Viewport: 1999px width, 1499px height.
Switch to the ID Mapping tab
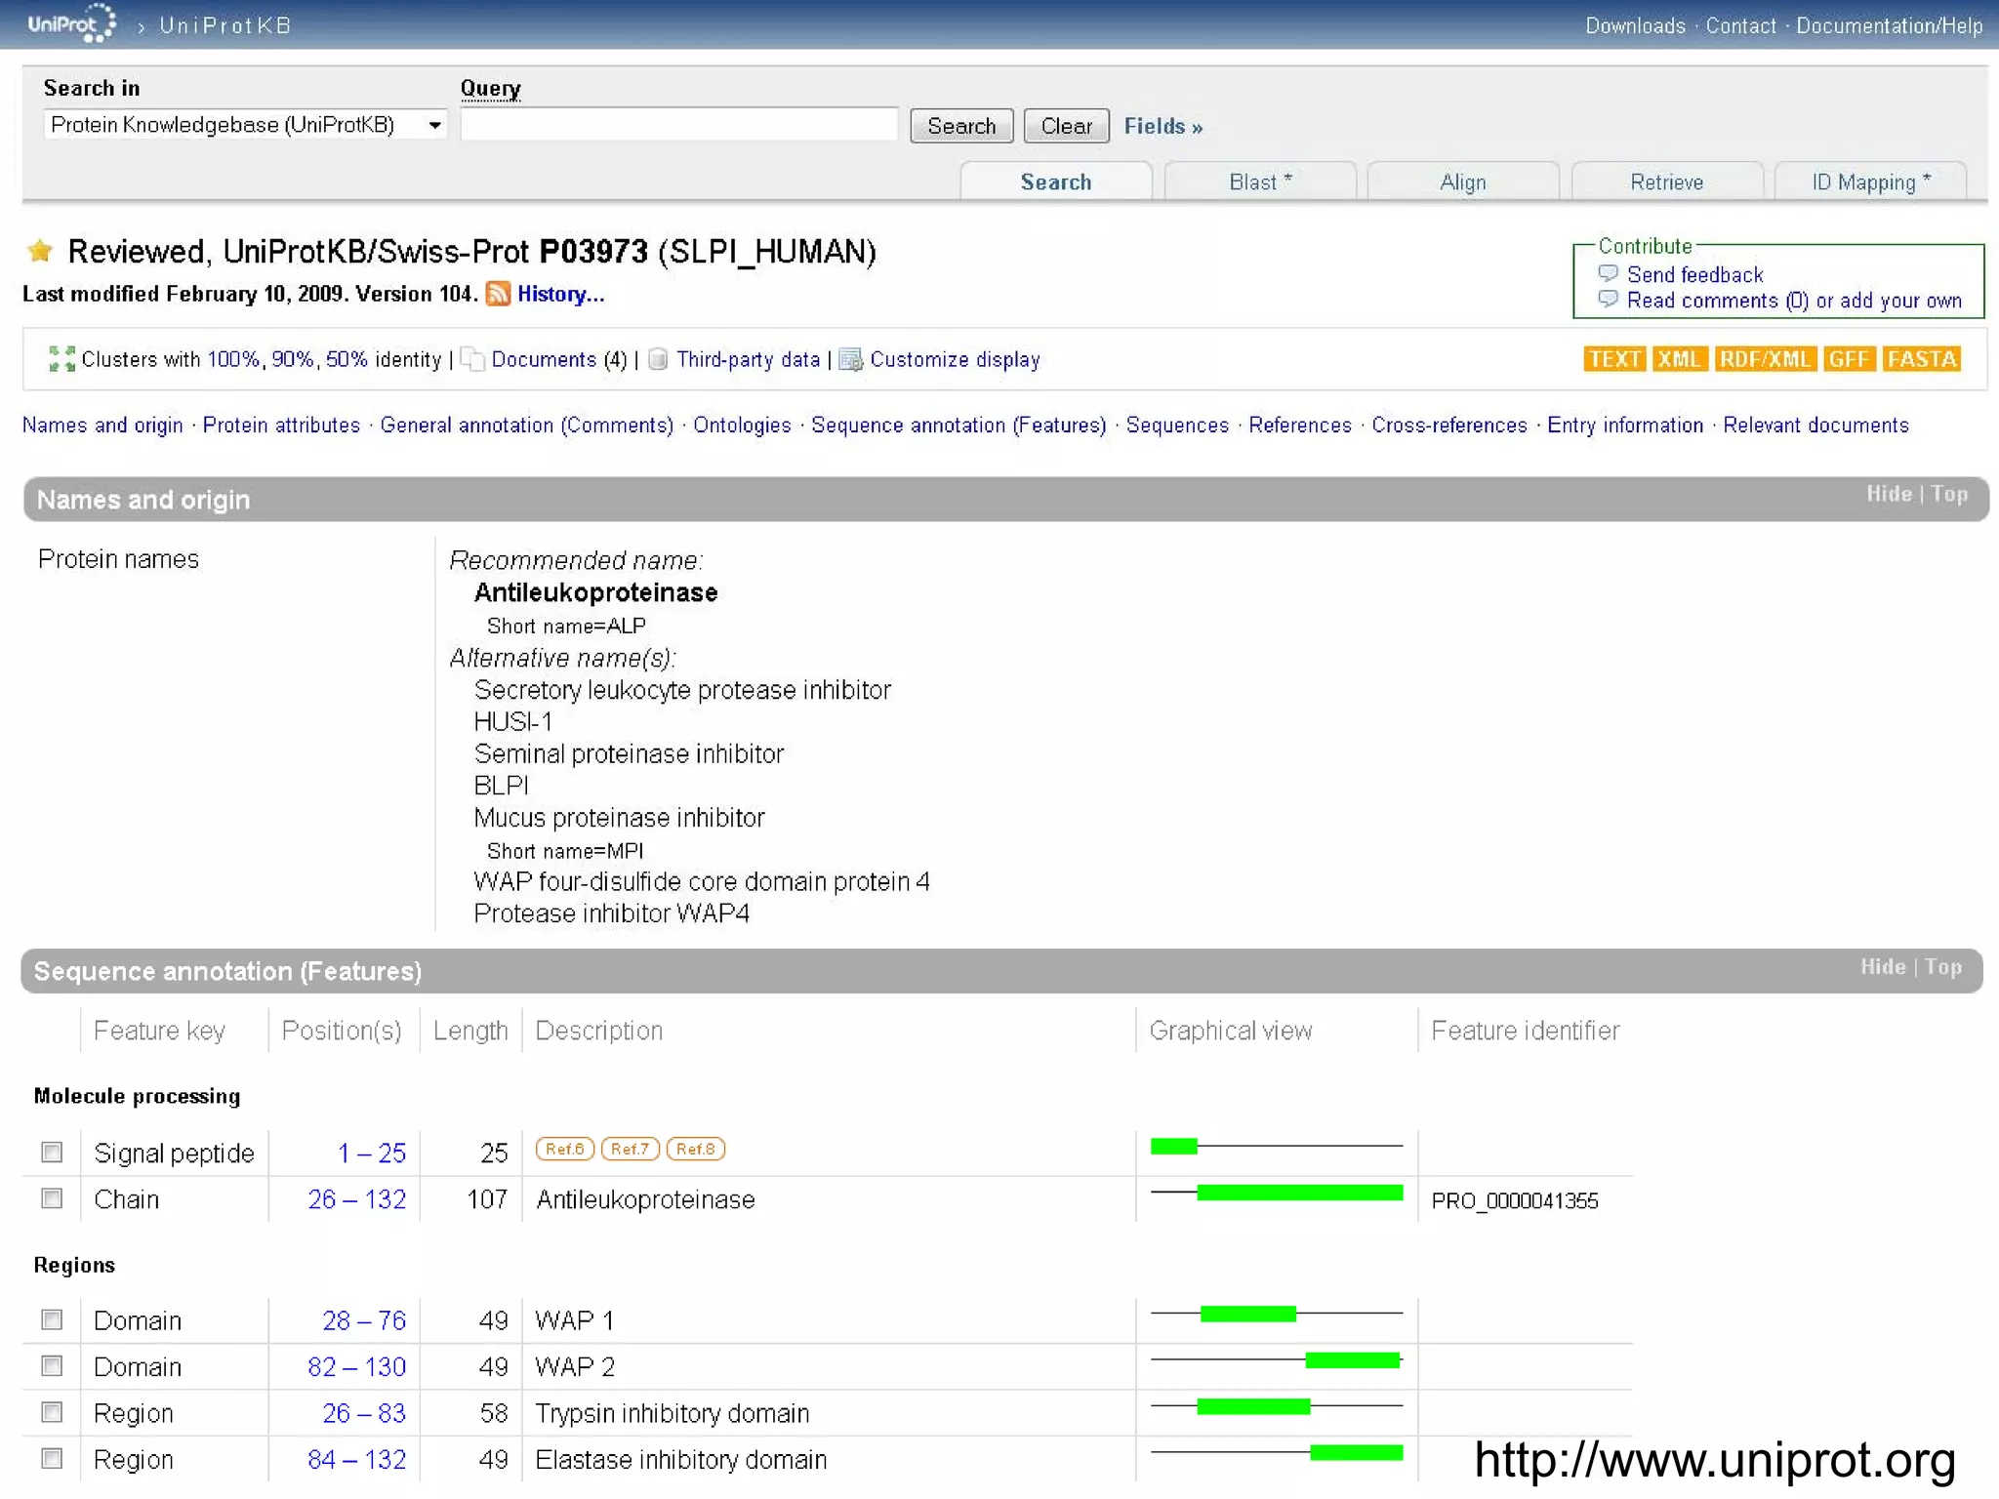pyautogui.click(x=1870, y=182)
